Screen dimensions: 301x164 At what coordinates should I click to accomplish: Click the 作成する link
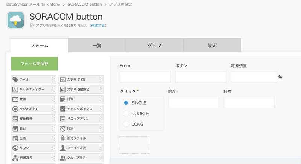click(98, 26)
